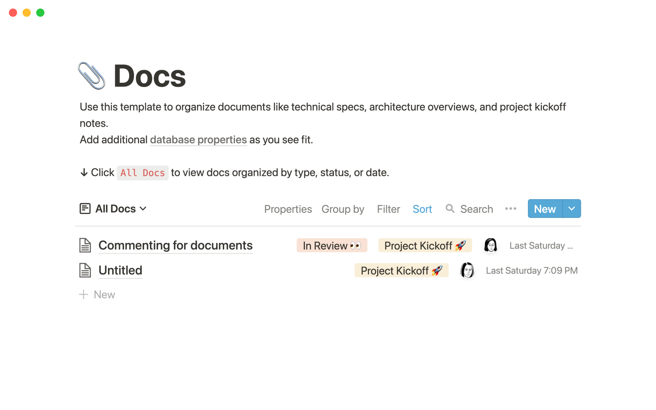
Task: Click plus icon to add new row
Action: 84,295
